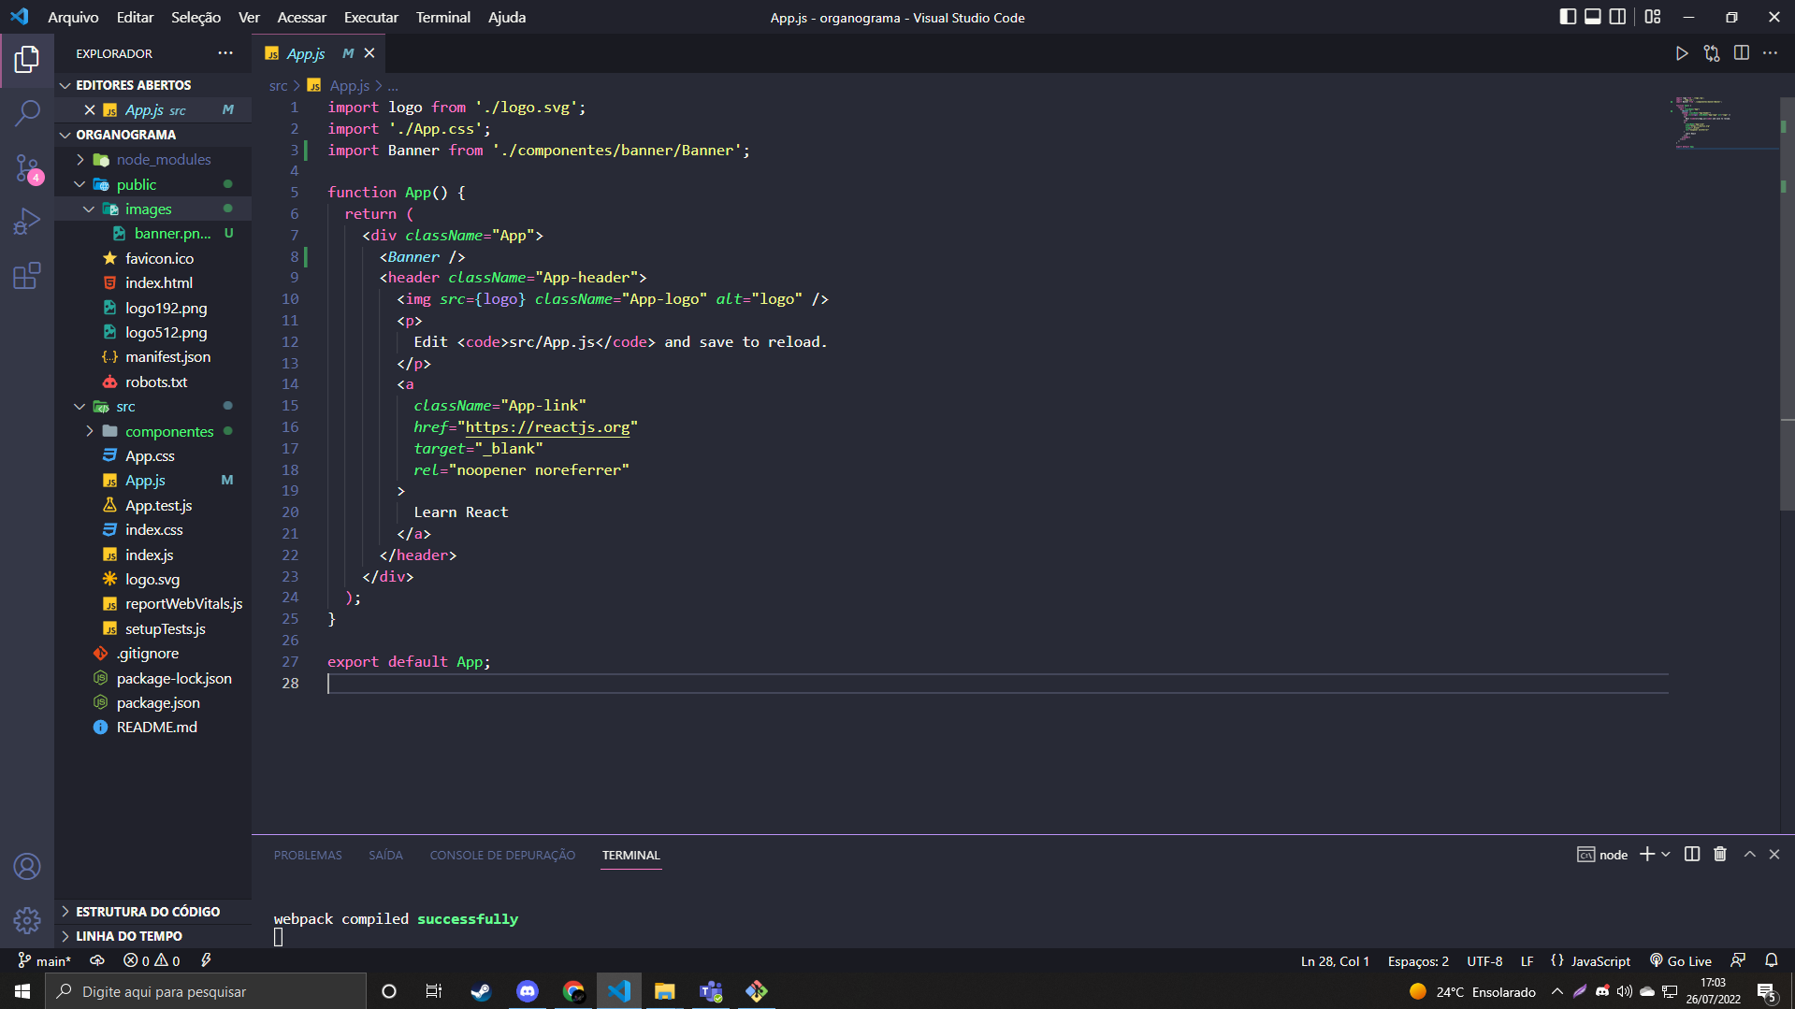Open the Accounts menu icon

pos(27,867)
